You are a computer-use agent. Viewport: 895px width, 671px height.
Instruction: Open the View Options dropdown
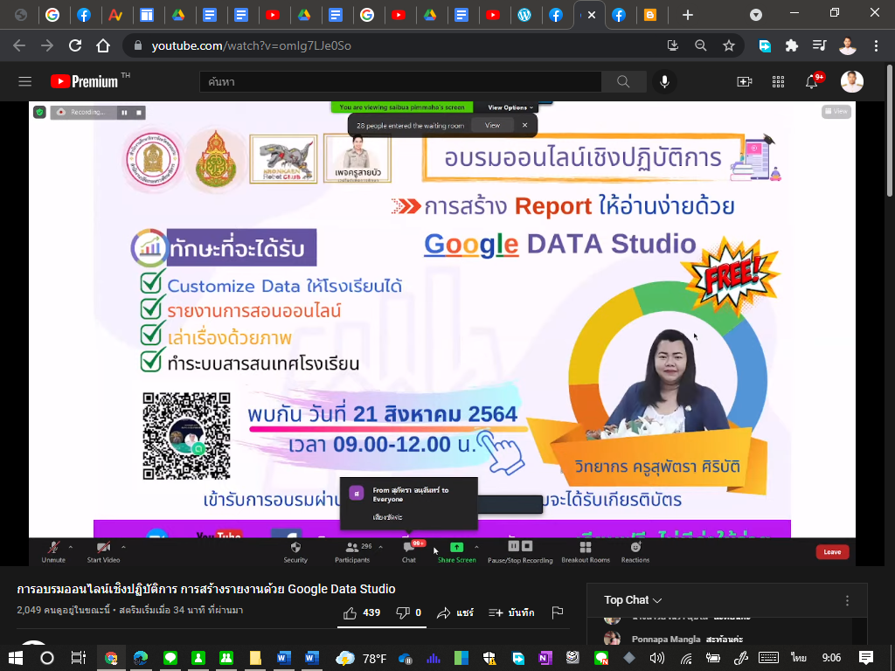click(x=510, y=107)
